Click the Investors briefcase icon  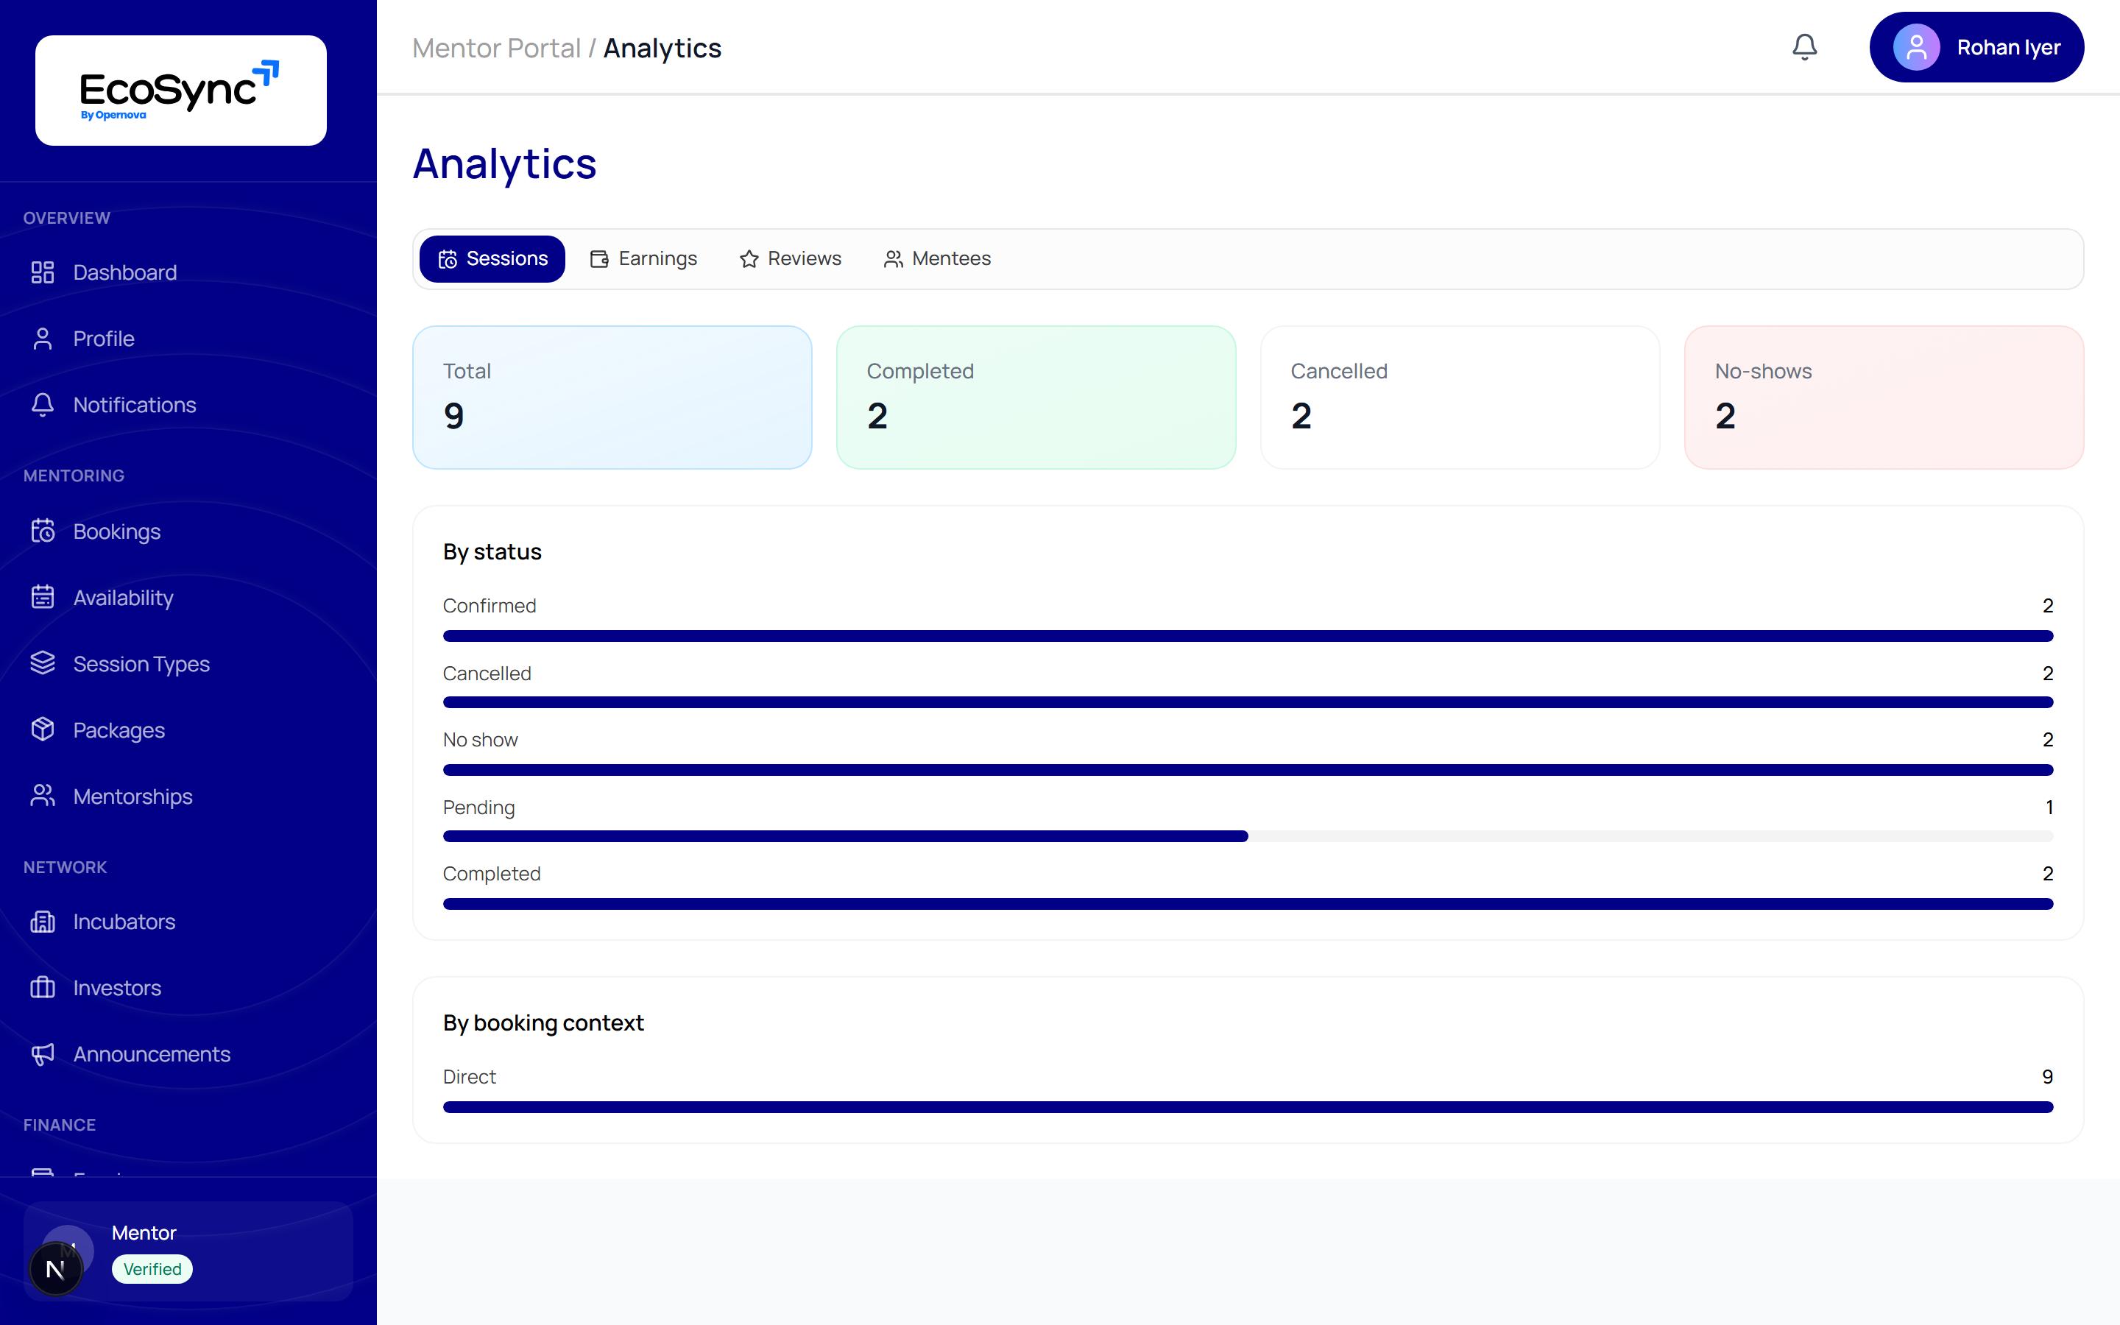coord(42,988)
